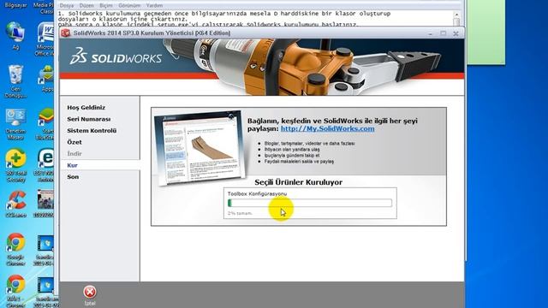The image size is (548, 308).
Task: Click 'Seçili Ürünler Kuruluyor' heading
Action: pos(299,182)
